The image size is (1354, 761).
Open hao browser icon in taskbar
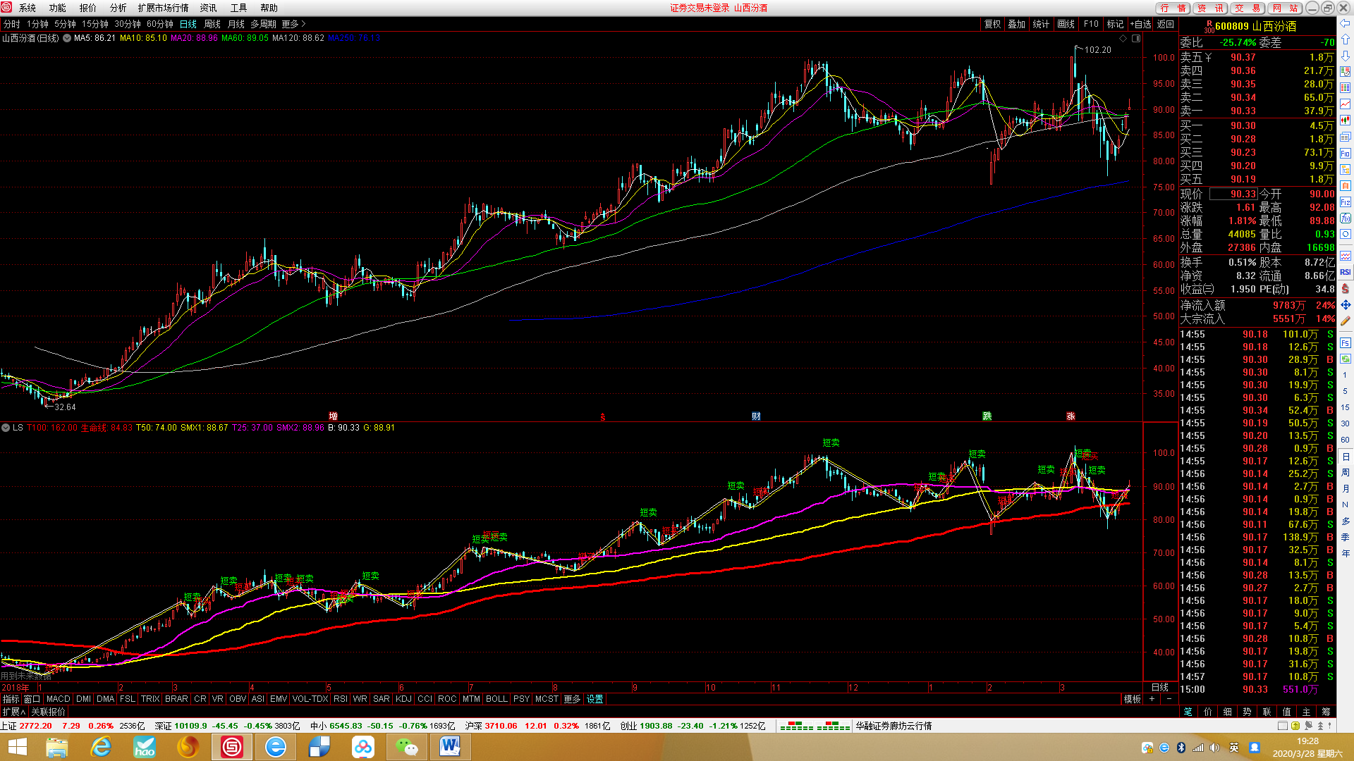coord(145,747)
